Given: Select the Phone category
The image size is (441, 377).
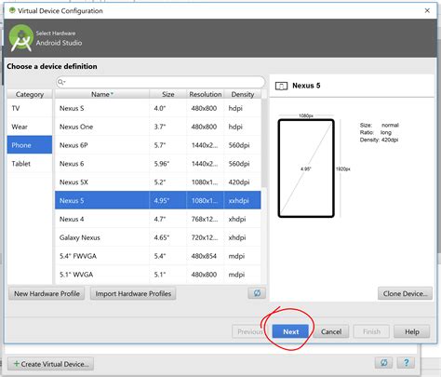Looking at the screenshot, I should click(30, 145).
